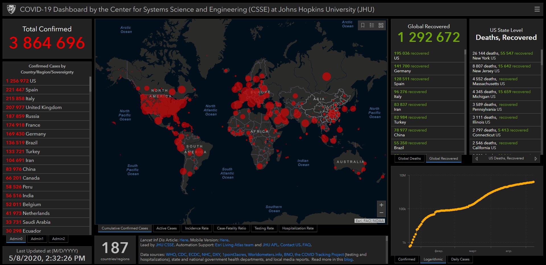This screenshot has width=546, height=265.
Task: Open the map legend list icon
Action: (372, 25)
